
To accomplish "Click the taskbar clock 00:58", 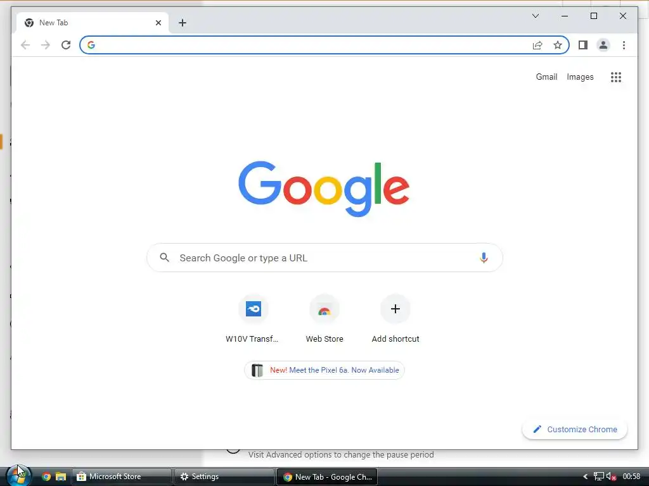I will coord(632,477).
